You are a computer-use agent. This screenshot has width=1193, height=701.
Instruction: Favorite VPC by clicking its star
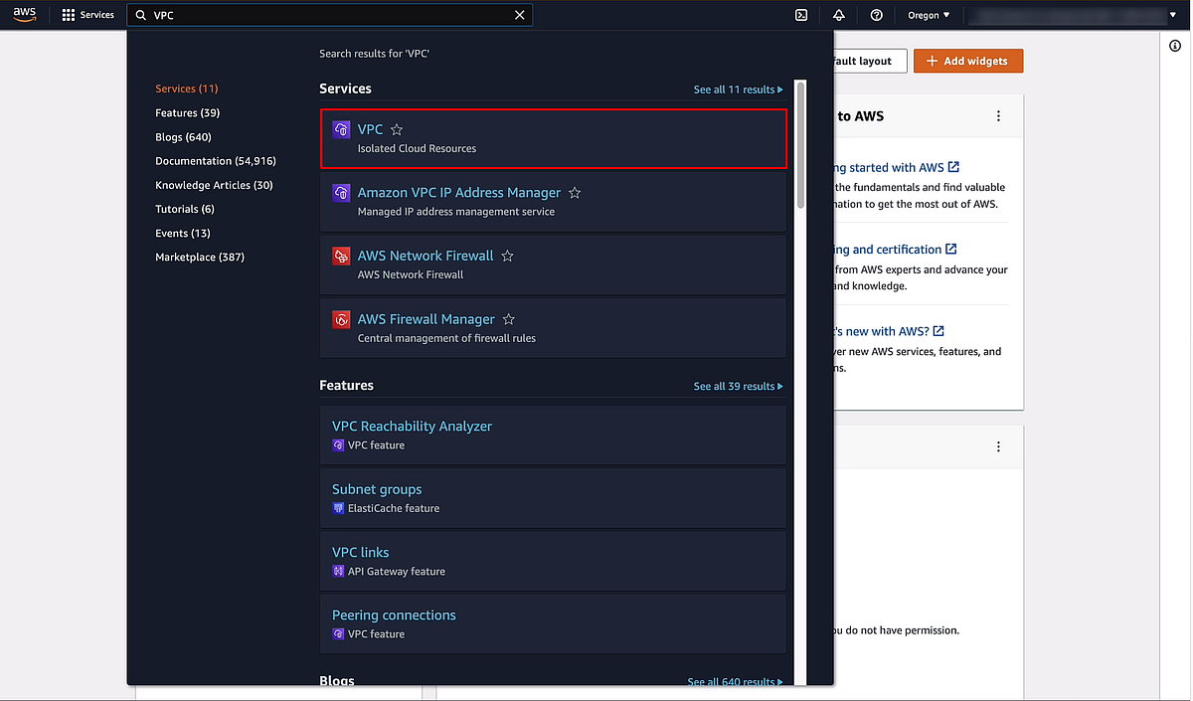(396, 129)
